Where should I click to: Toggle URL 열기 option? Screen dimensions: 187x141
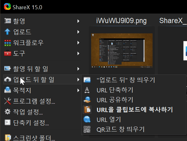pyautogui.click(x=134, y=119)
